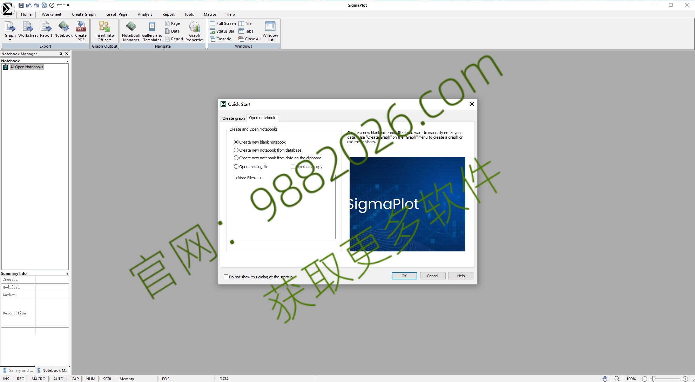Open the Create Graph ribbon tab
Viewport: 695px width, 382px height.
(x=84, y=14)
